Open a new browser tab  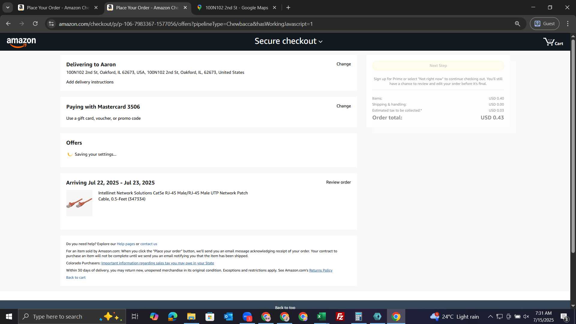coord(288,8)
